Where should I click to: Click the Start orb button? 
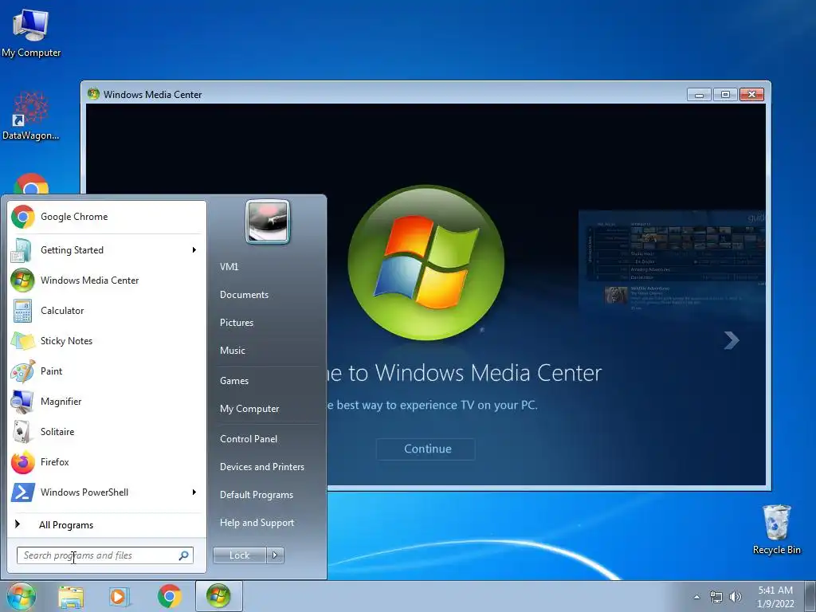coord(22,596)
